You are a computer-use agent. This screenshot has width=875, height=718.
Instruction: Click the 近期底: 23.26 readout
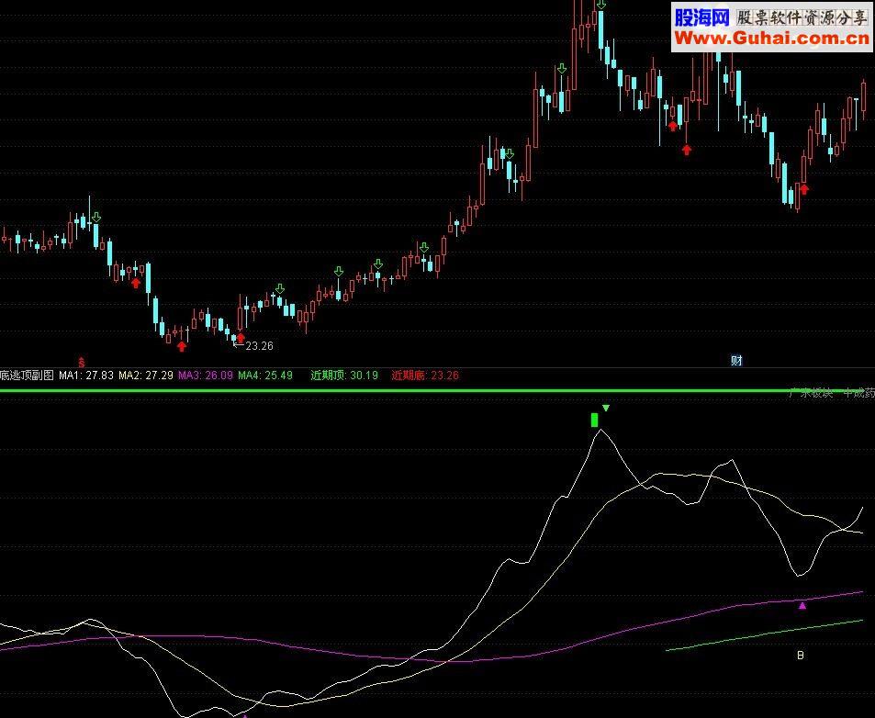point(425,376)
